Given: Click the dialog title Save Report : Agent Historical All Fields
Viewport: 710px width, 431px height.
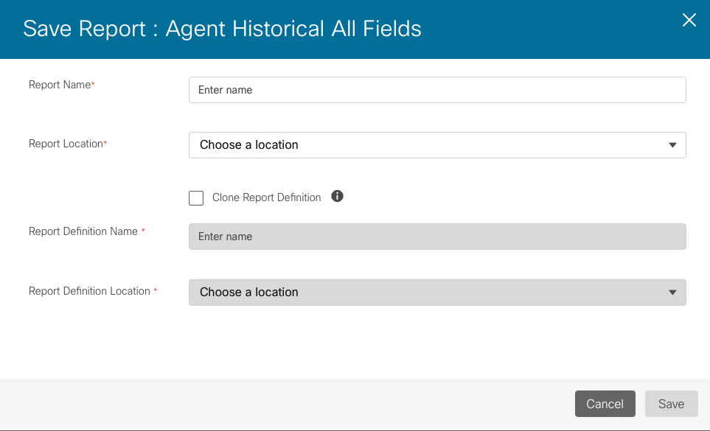Looking at the screenshot, I should [x=223, y=29].
